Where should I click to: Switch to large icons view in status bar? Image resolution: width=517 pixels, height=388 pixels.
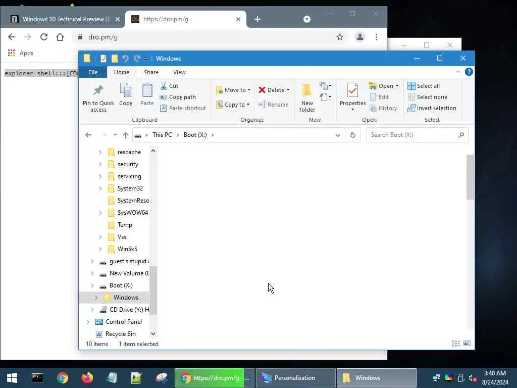click(467, 344)
